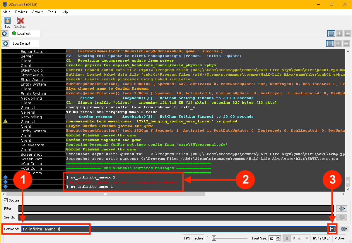Select 'SV: Sending full update to client' line
The image size is (352, 243).
tap(154, 56)
